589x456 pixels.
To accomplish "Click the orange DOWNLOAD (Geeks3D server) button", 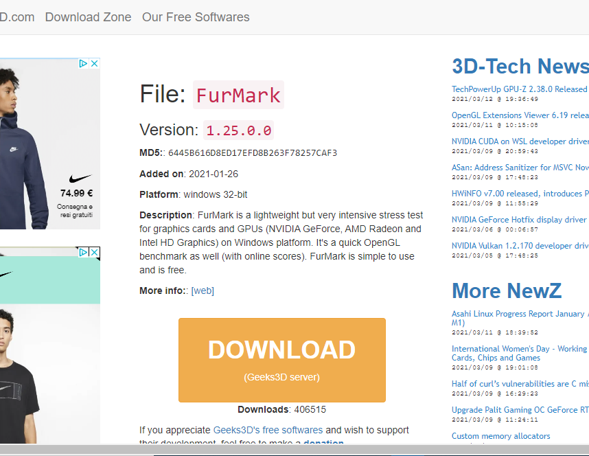I will (x=282, y=360).
